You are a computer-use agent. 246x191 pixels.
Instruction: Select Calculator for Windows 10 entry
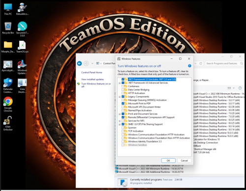(x=207, y=139)
